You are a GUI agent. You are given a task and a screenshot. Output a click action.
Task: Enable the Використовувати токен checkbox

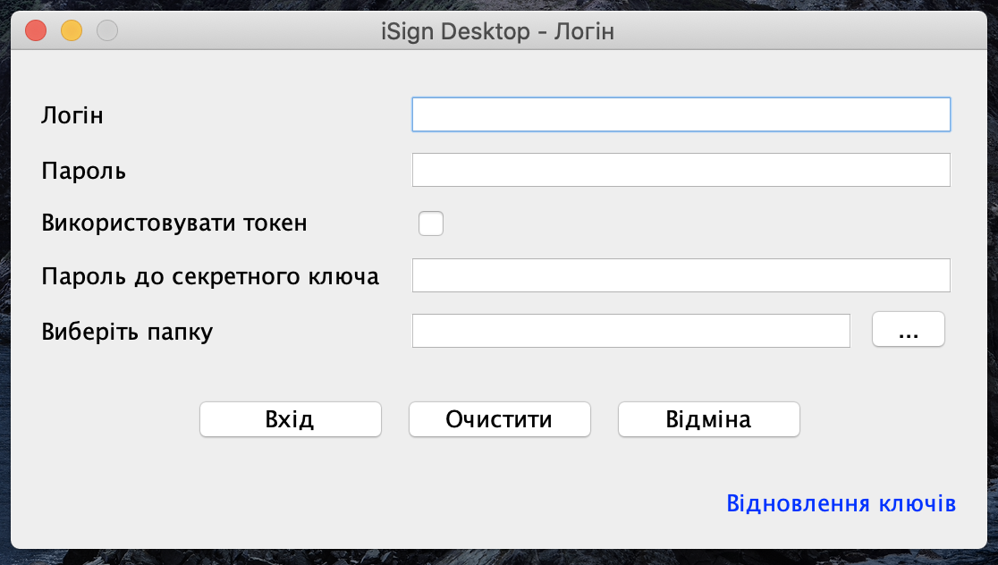[431, 223]
